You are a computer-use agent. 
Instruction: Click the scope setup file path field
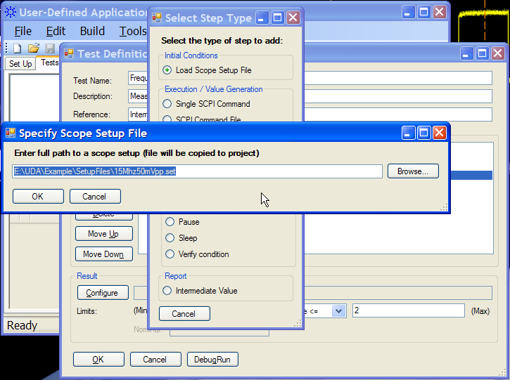pos(197,171)
